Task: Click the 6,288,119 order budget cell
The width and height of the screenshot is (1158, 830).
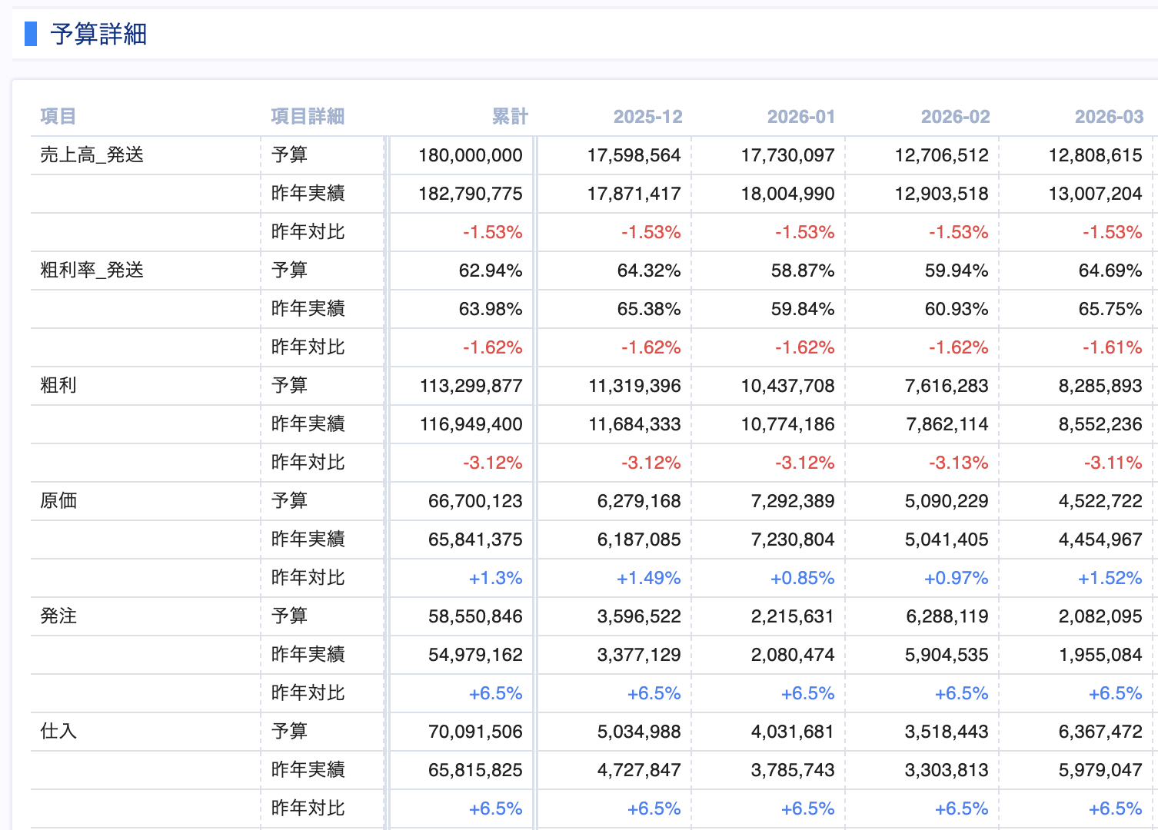Action: click(x=947, y=616)
